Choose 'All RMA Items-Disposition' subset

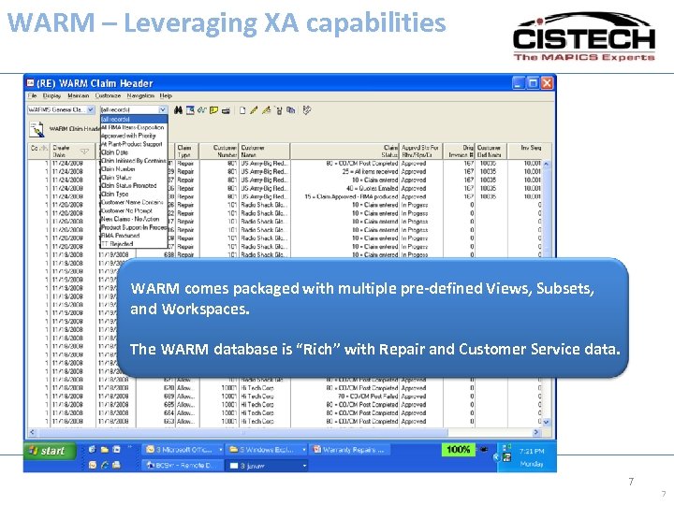[134, 127]
